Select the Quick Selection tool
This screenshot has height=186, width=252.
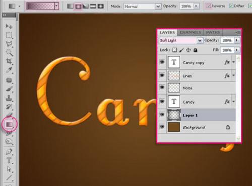pos(9,53)
